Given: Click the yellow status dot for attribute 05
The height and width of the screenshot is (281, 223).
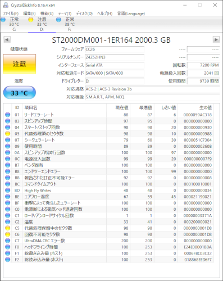Looking at the screenshot, I should (x=8, y=134).
